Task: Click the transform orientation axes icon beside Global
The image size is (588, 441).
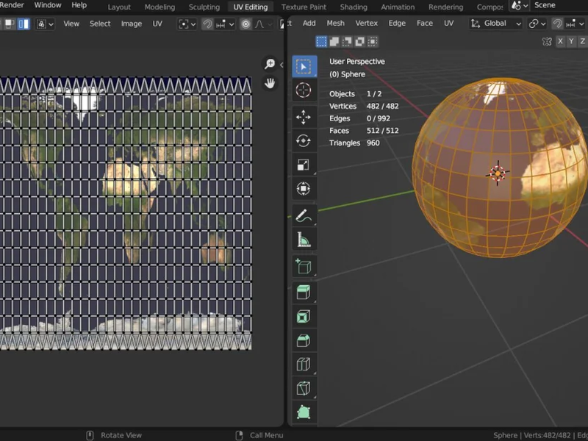Action: [x=476, y=24]
